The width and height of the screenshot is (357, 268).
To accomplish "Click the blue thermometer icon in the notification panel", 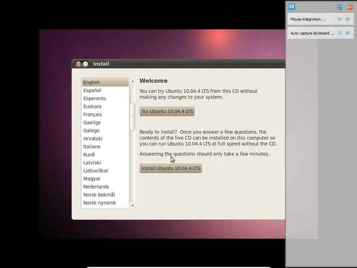I will click(x=339, y=7).
